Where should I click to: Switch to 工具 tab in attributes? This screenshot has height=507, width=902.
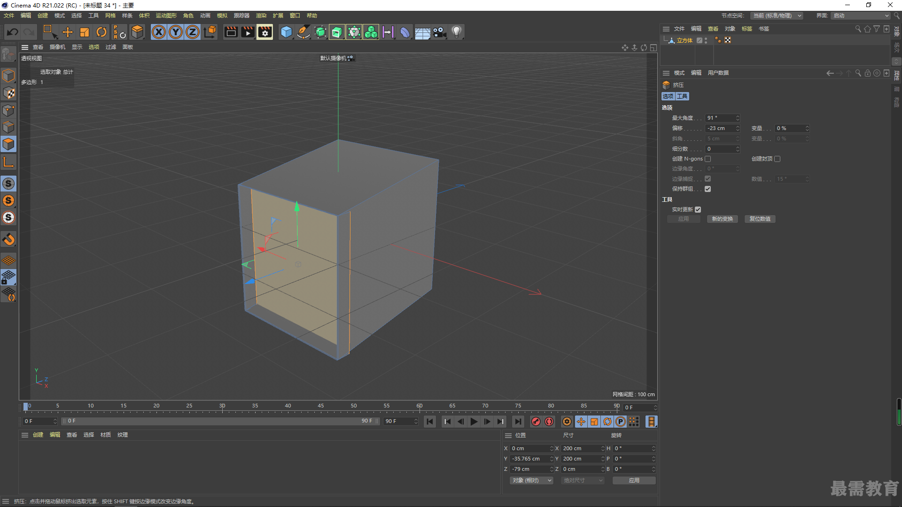point(683,96)
